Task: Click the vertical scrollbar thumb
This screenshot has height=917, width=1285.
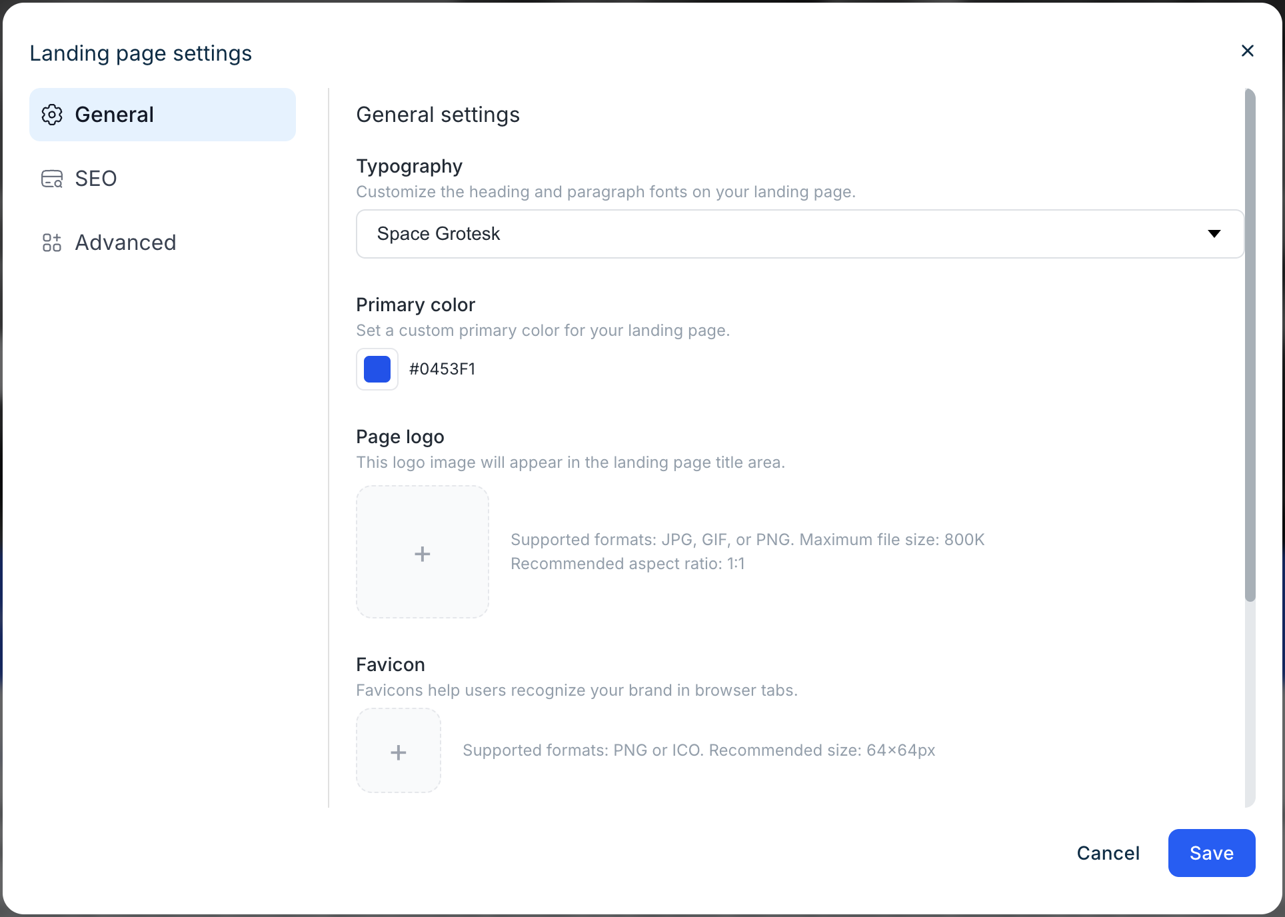Action: [x=1250, y=345]
